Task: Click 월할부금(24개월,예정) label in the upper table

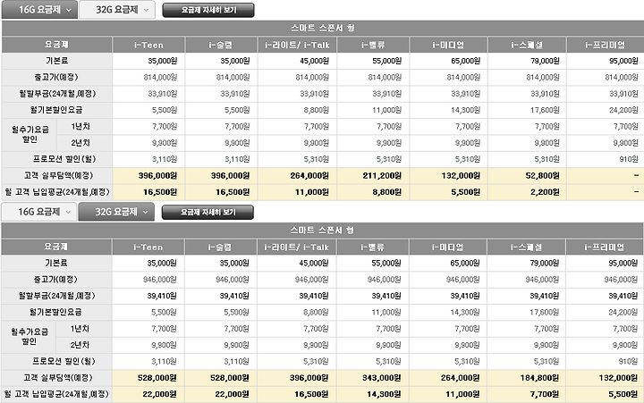Action: tap(57, 94)
